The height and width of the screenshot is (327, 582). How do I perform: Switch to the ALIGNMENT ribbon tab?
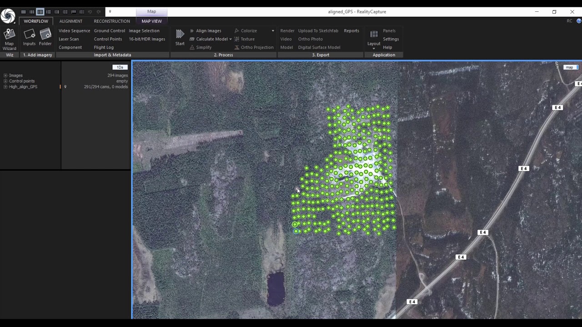(71, 21)
